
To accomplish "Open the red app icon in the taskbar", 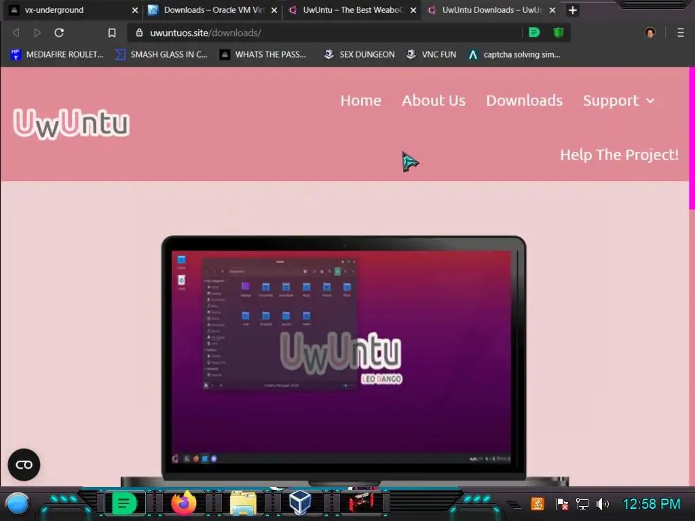I will coord(361,503).
